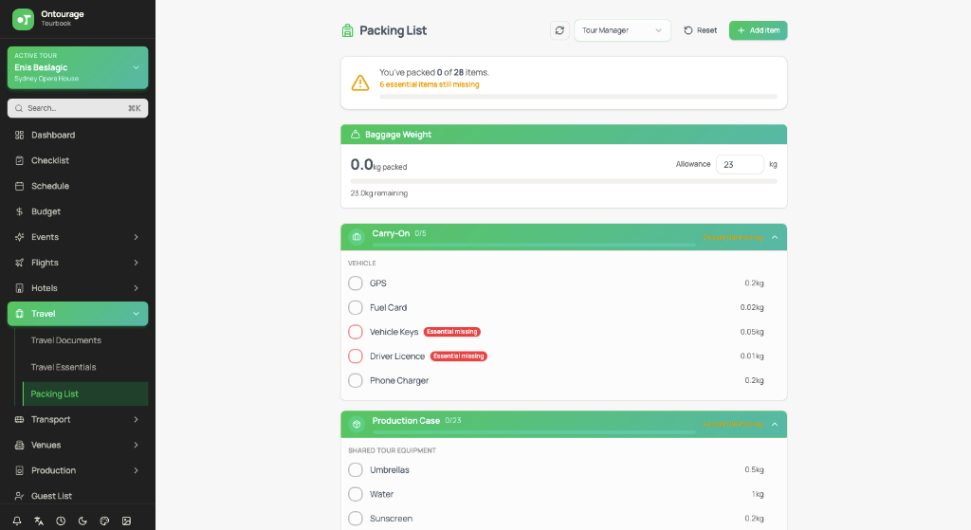971x530 pixels.
Task: Click the clock history icon
Action: pyautogui.click(x=61, y=521)
